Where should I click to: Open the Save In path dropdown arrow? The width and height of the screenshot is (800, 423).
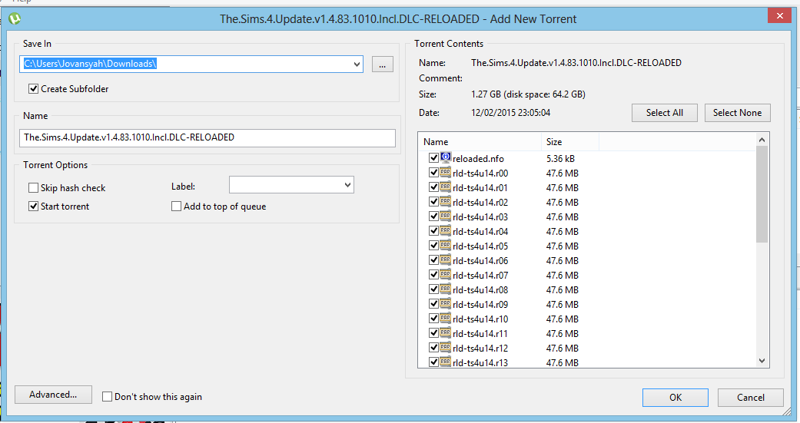tap(357, 64)
